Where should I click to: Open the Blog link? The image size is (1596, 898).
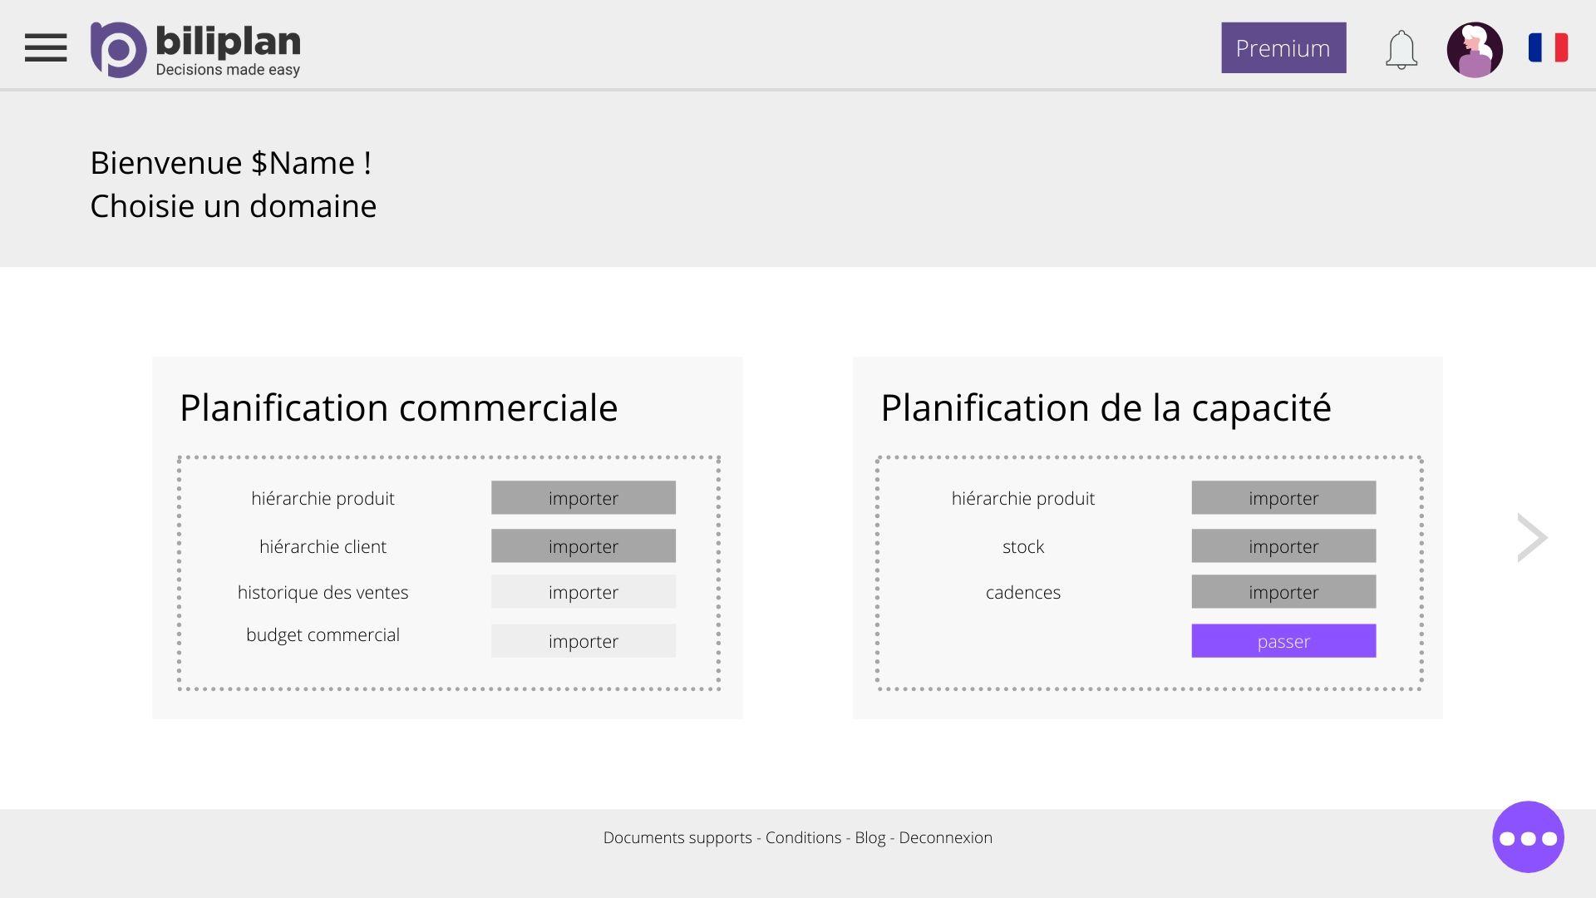point(870,838)
